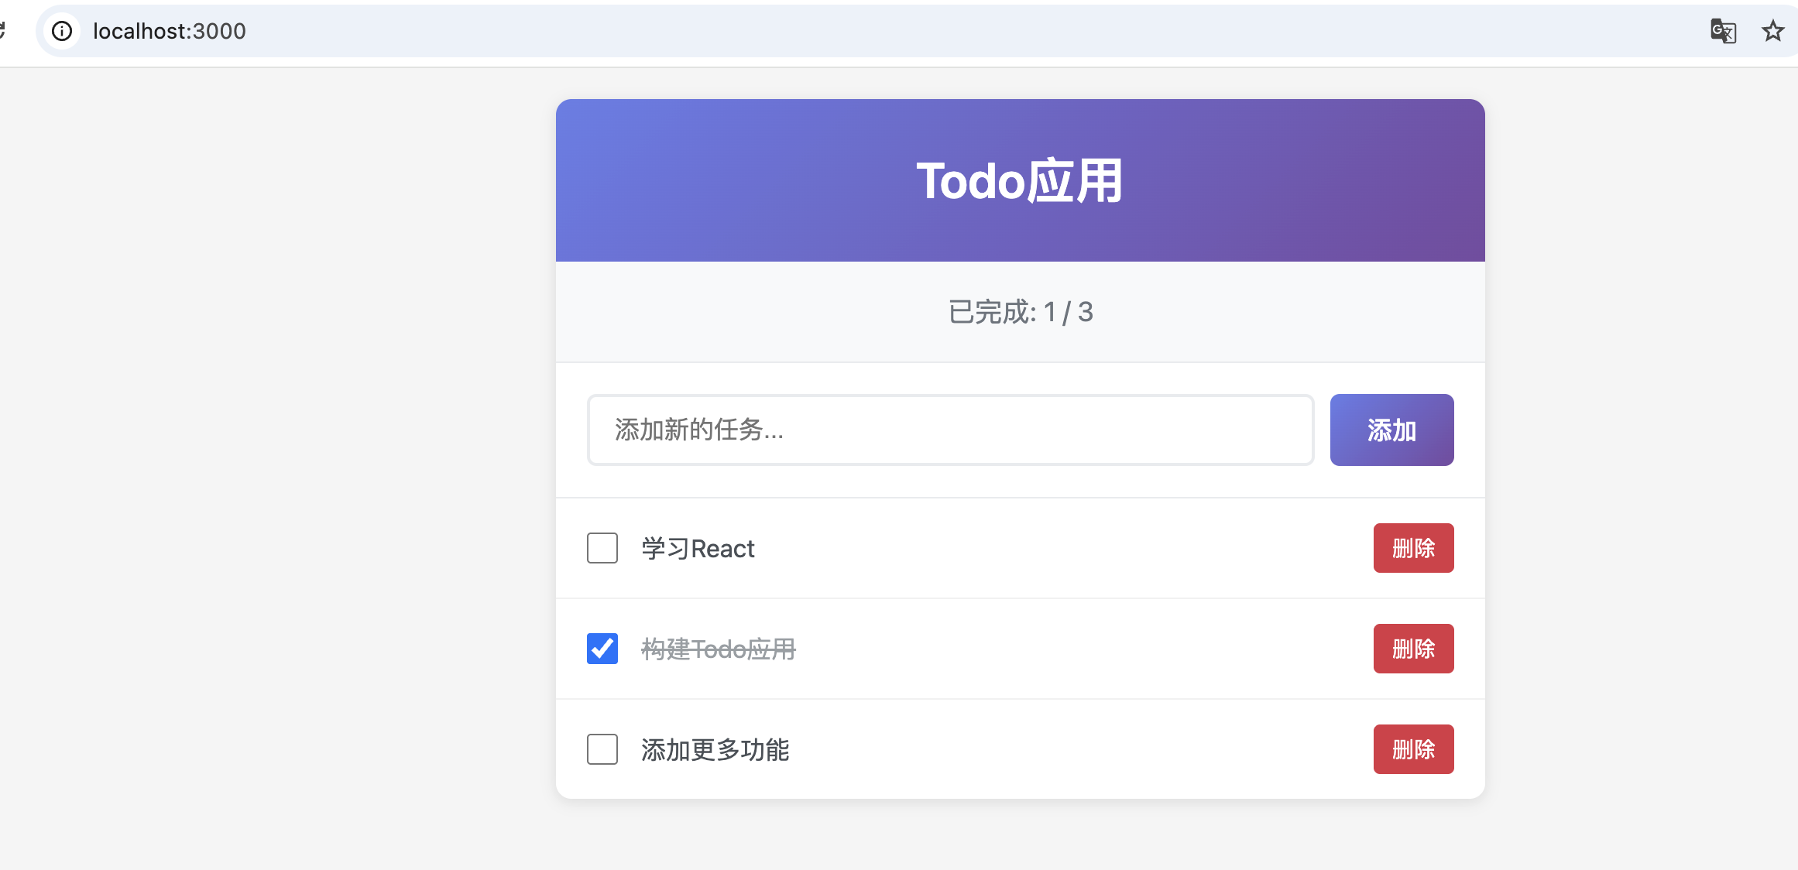Open the Google Translate page icon
The image size is (1798, 870).
click(1723, 31)
